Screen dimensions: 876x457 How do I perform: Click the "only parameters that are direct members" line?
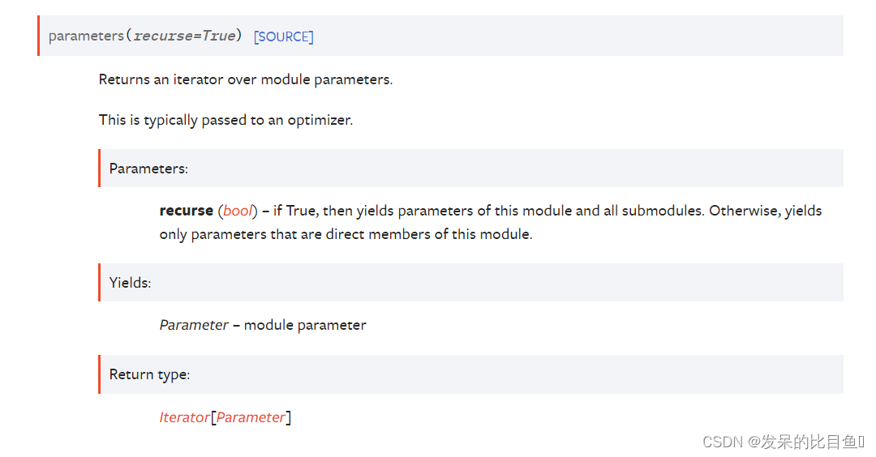coord(346,234)
